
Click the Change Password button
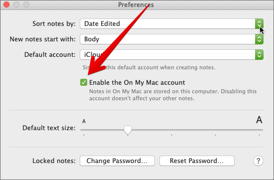pyautogui.click(x=117, y=161)
